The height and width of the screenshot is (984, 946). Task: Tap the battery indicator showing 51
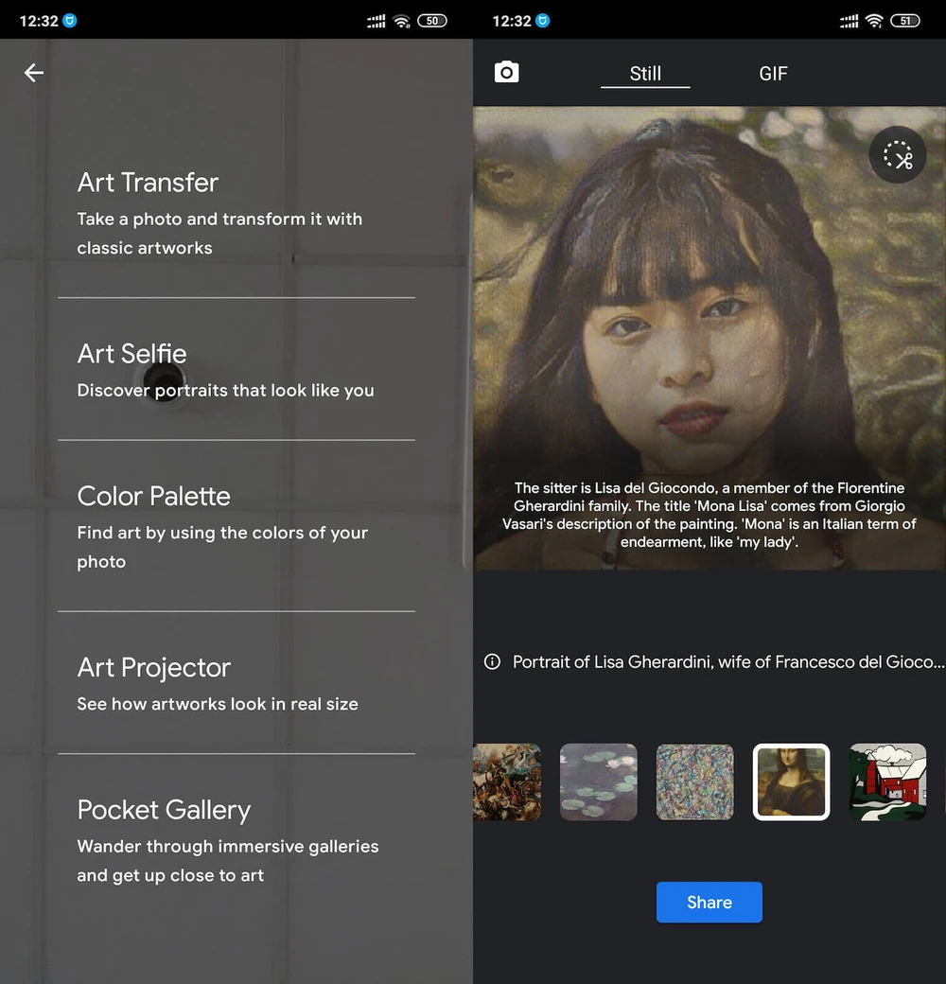tap(905, 21)
